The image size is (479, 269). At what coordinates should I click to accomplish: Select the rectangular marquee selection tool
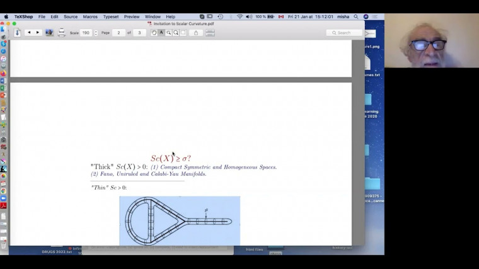[183, 33]
